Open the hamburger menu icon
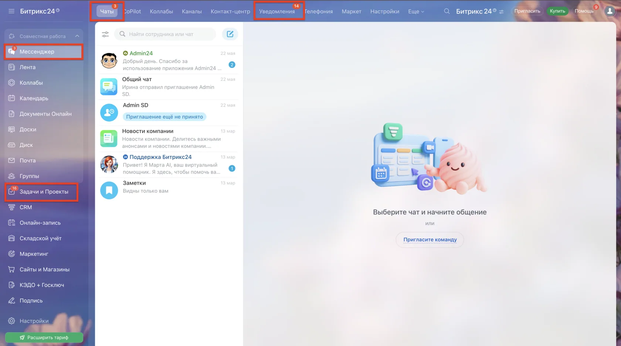This screenshot has height=346, width=621. point(11,11)
